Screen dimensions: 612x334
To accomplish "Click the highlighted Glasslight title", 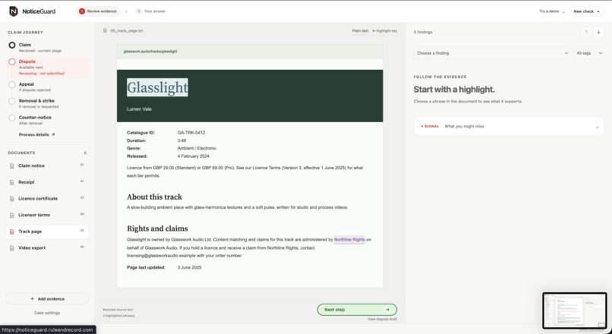I will pos(157,87).
